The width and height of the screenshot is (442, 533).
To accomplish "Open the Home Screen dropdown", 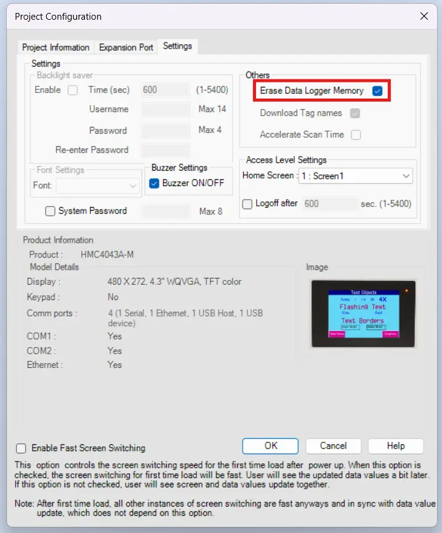I will 355,176.
